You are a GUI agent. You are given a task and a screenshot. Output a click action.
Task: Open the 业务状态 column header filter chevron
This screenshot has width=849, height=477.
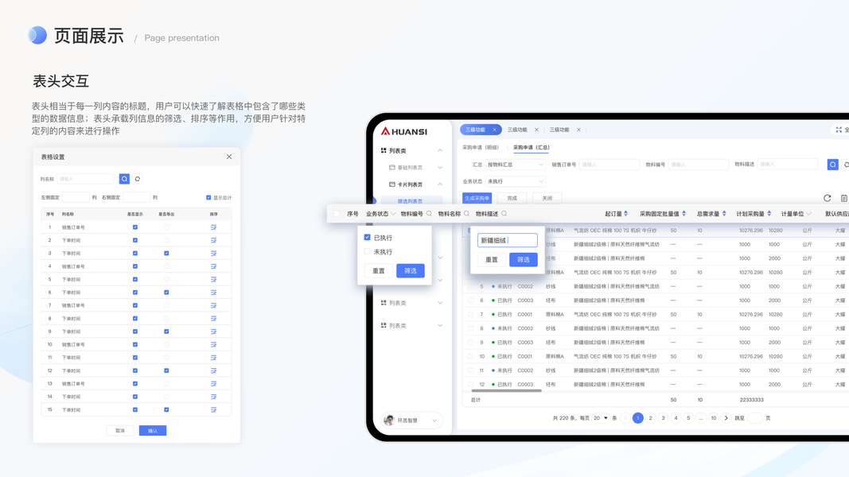click(393, 214)
